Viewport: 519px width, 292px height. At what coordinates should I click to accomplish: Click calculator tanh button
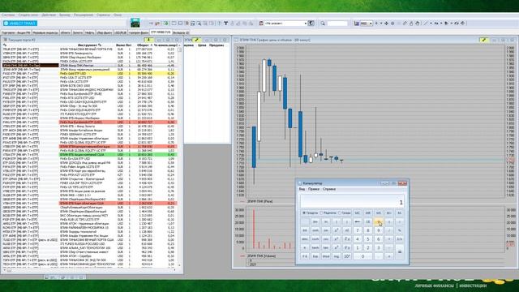click(315, 247)
